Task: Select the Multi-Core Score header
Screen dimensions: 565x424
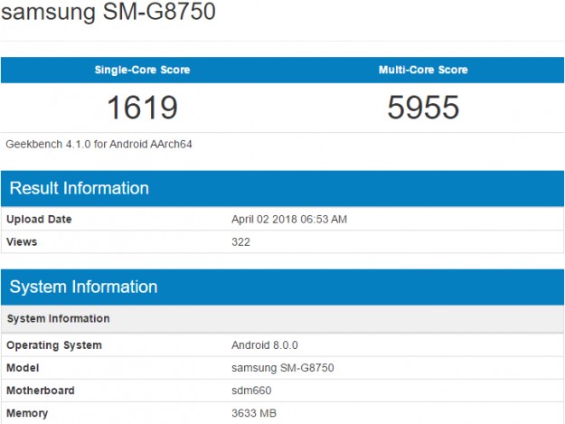Action: point(423,71)
